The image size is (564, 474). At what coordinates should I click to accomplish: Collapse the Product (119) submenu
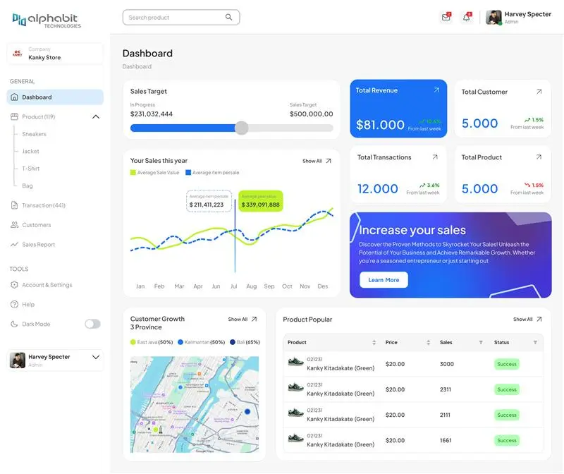pyautogui.click(x=96, y=117)
